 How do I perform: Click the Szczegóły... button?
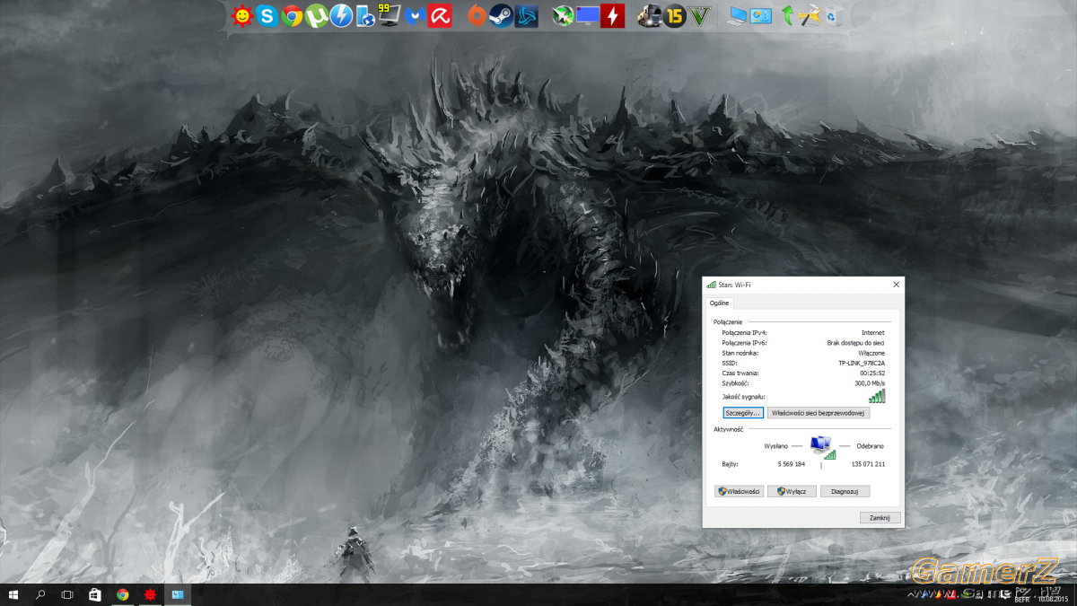coord(743,413)
